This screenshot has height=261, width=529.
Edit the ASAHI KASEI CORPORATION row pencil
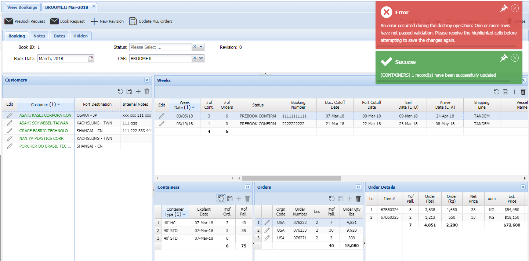pos(10,115)
